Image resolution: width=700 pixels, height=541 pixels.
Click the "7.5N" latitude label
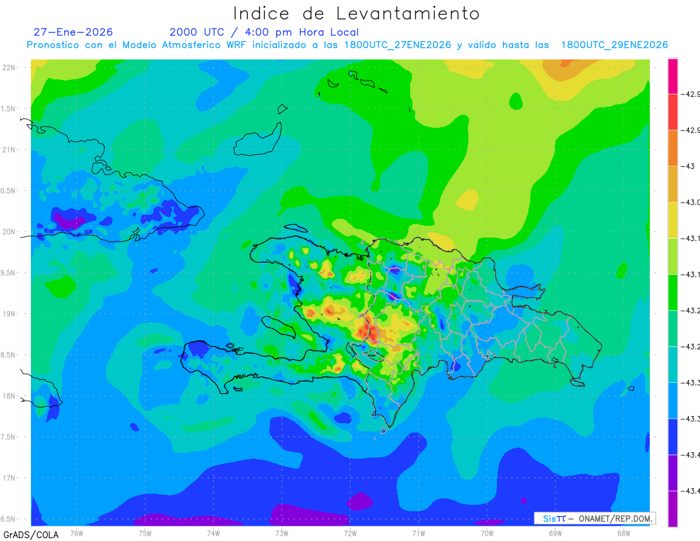[9, 437]
